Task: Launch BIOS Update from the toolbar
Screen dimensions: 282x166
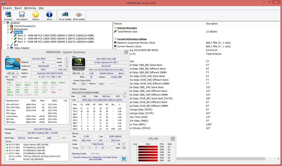Action: [x=79, y=15]
